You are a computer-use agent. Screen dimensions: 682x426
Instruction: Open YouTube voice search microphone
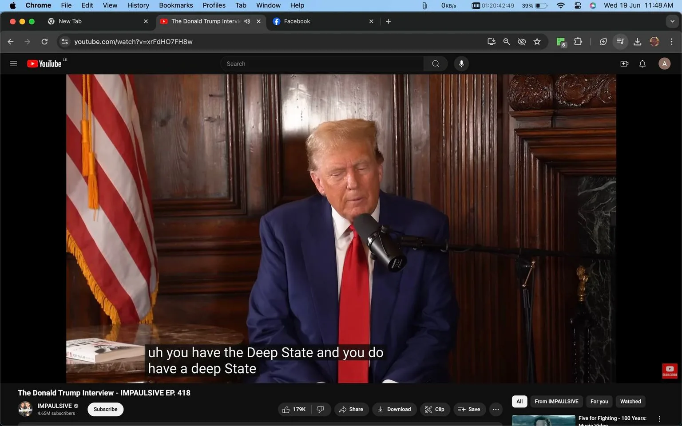(x=461, y=63)
